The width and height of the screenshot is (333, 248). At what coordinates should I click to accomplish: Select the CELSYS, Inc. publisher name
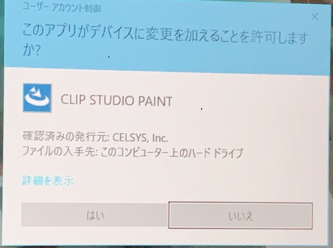click(140, 138)
